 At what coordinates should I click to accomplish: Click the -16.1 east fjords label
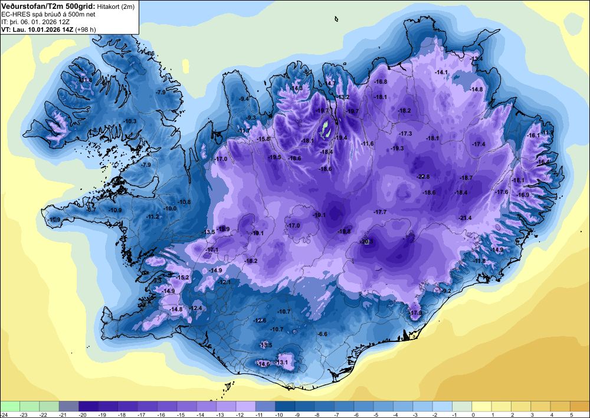coord(533,136)
